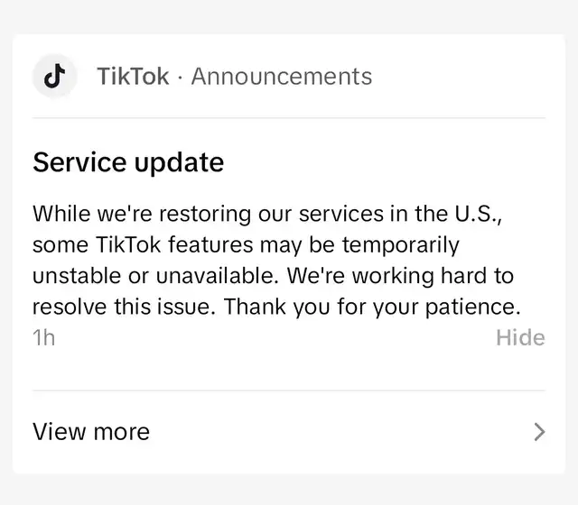Open the right chevron beside View more
This screenshot has width=578, height=505.
click(539, 432)
